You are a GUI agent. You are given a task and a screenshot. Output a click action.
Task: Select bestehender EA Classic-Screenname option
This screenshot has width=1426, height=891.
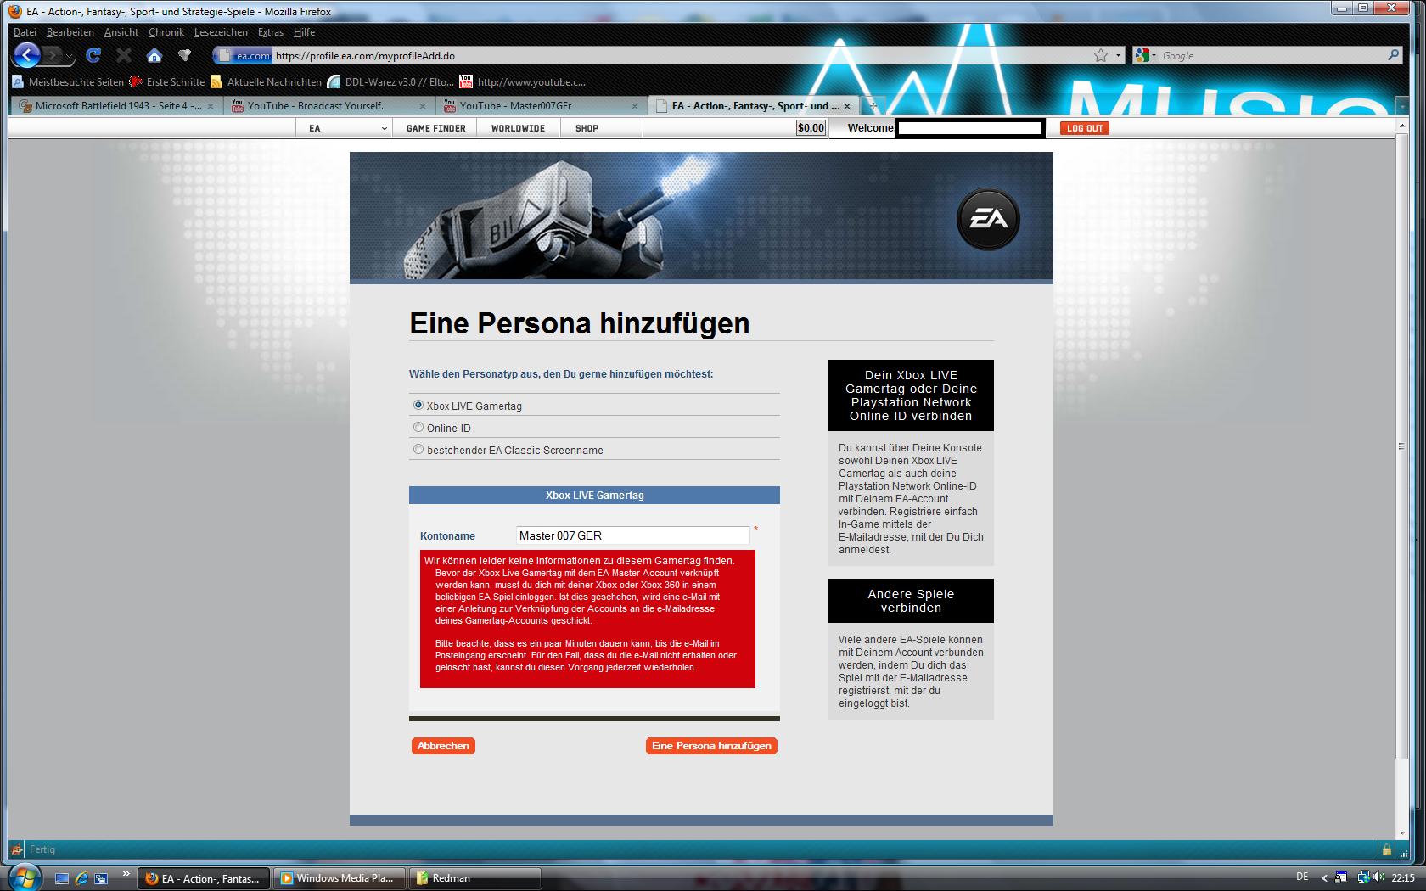(418, 450)
